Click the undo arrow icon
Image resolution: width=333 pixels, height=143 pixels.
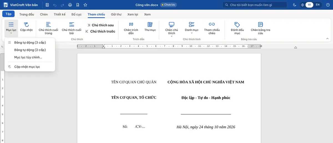[x=55, y=5]
